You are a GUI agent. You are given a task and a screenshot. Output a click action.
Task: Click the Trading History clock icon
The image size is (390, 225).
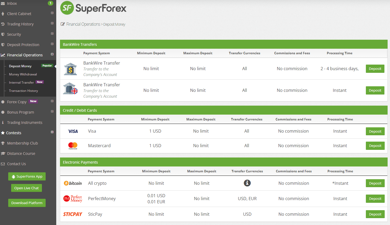(x=3, y=24)
